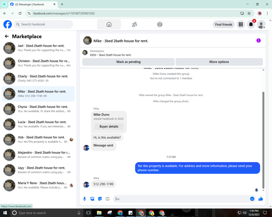
Task: Open Maria Y Rene conversation
Action: click(x=38, y=186)
